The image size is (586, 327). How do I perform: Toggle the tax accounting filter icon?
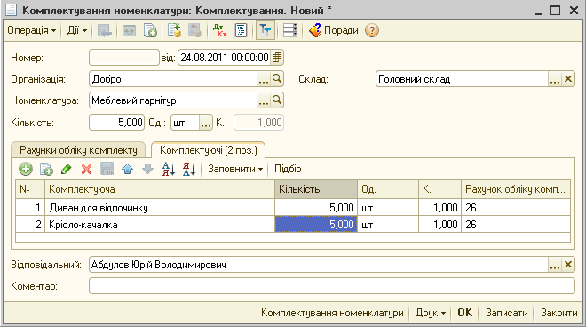[265, 30]
